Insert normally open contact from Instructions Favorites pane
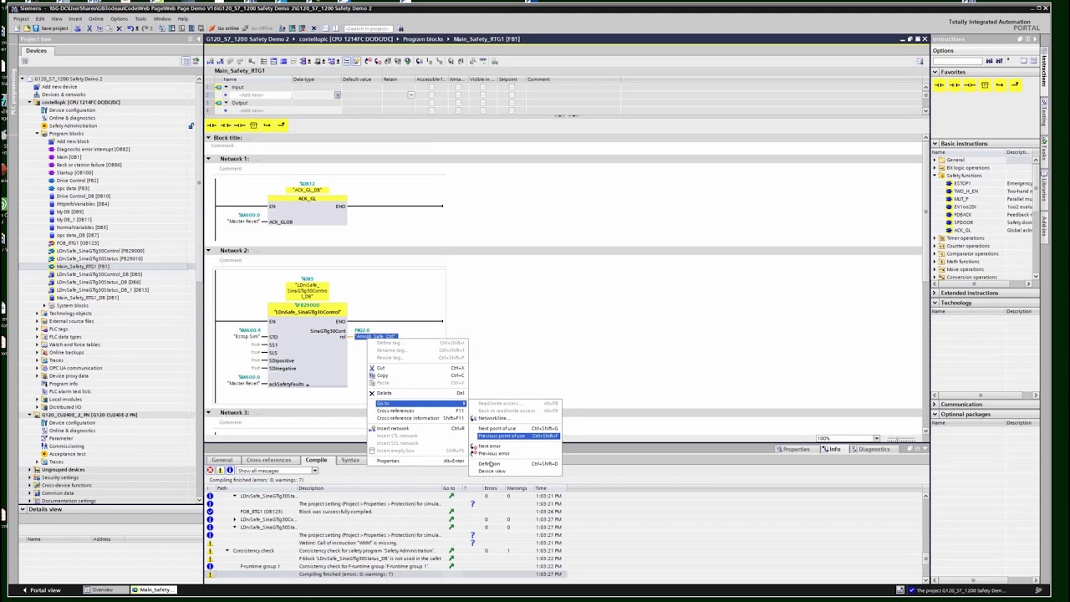Screen dimensions: 1070x602 pos(940,85)
